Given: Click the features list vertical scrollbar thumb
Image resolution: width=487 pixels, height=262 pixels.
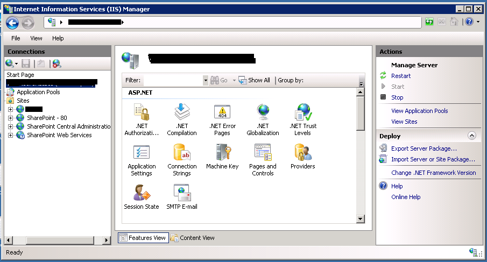Looking at the screenshot, I should point(361,113).
